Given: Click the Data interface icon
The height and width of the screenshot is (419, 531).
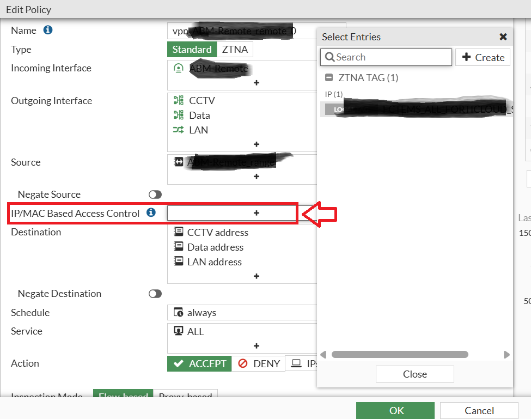Looking at the screenshot, I should point(179,115).
